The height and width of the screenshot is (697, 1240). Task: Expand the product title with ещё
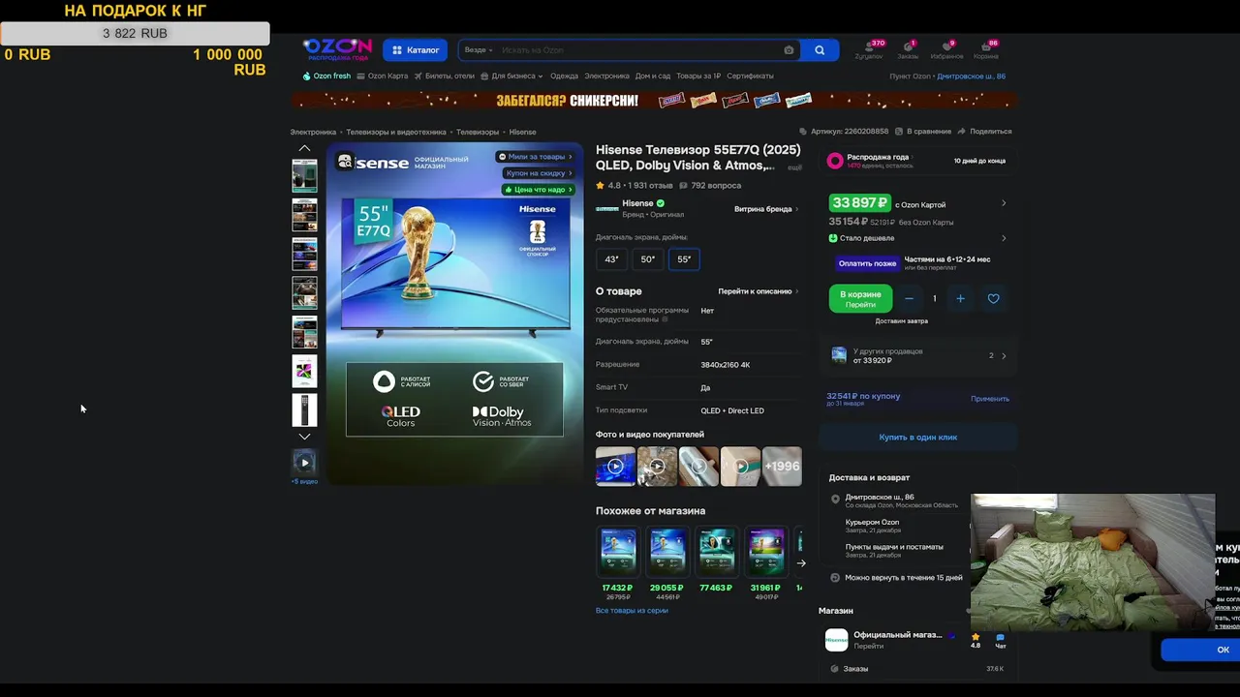point(794,167)
